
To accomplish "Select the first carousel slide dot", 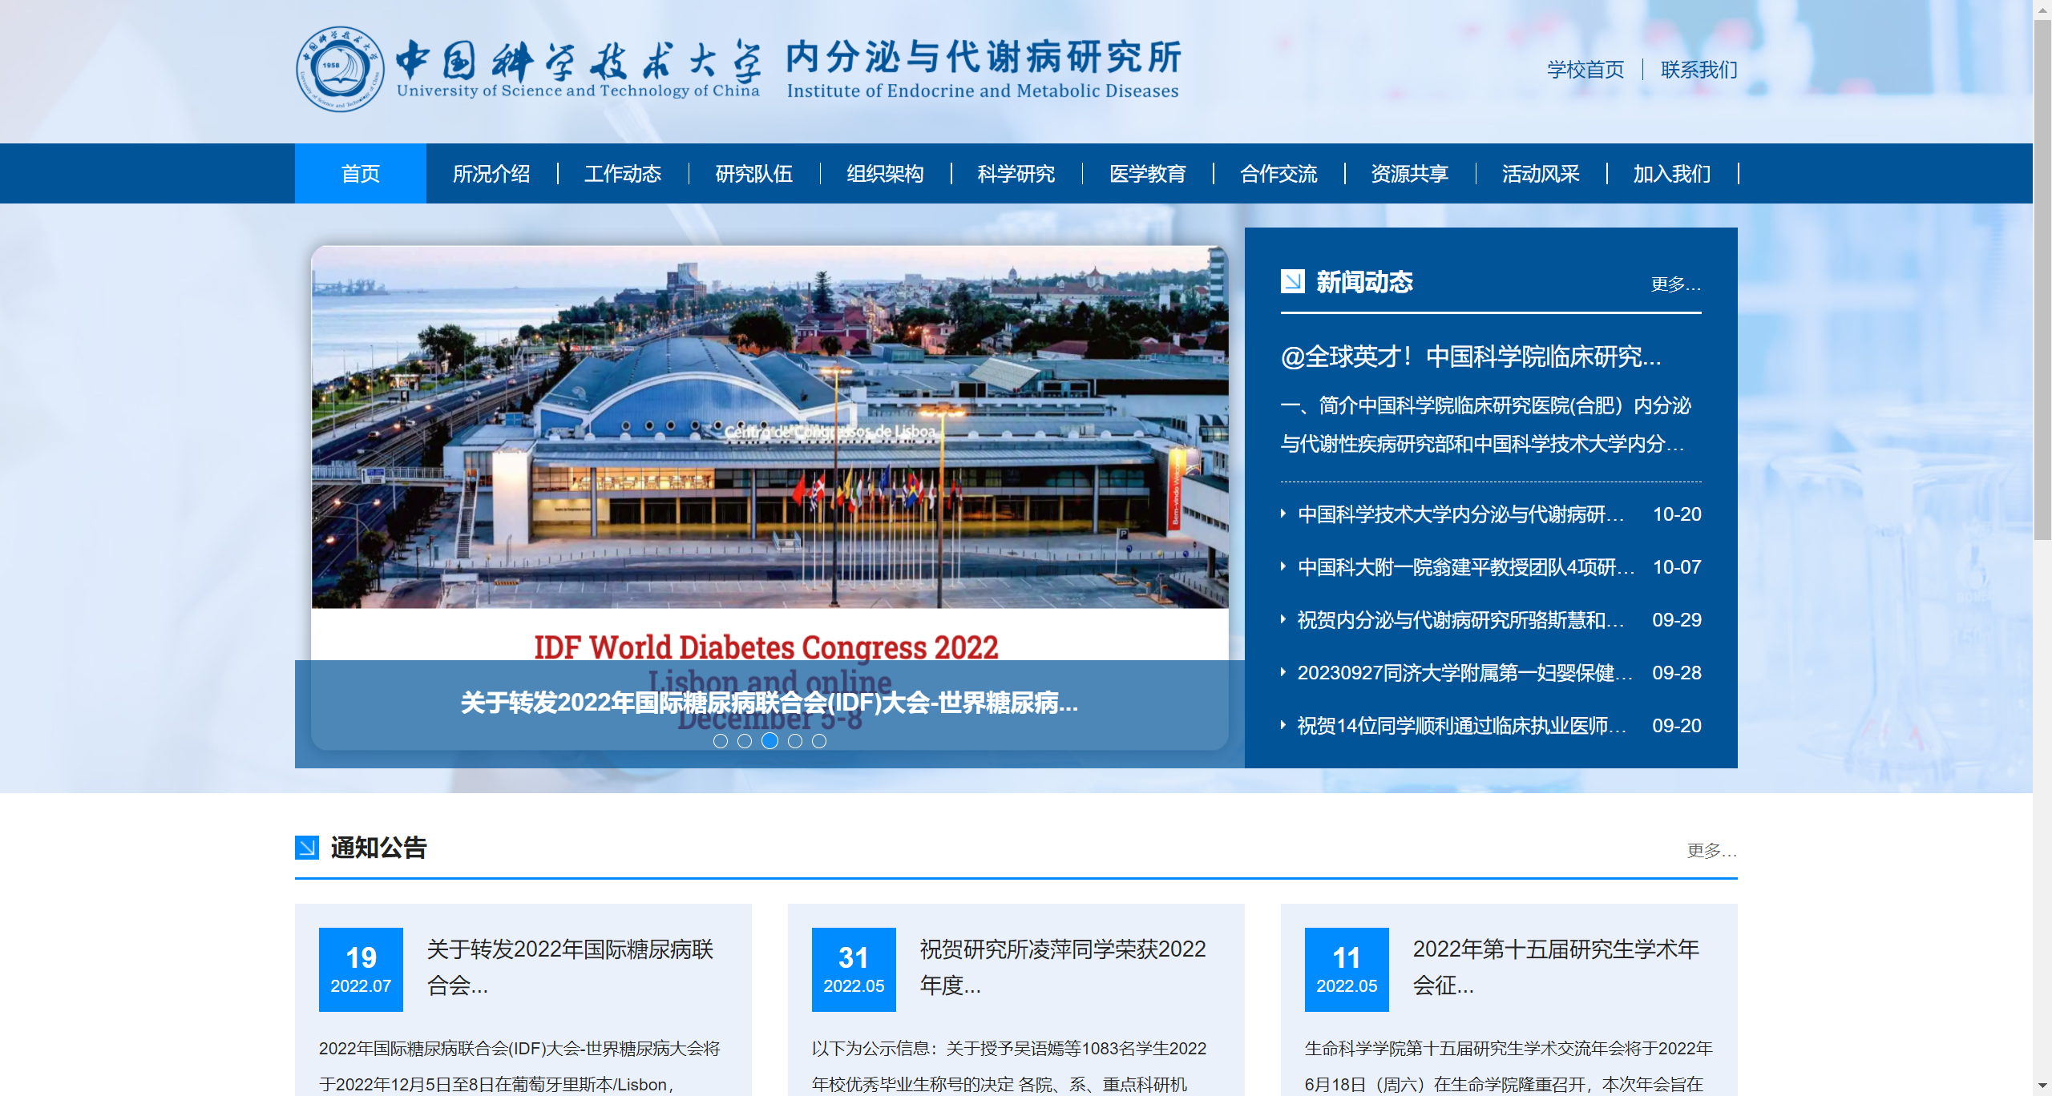I will pyautogui.click(x=720, y=741).
